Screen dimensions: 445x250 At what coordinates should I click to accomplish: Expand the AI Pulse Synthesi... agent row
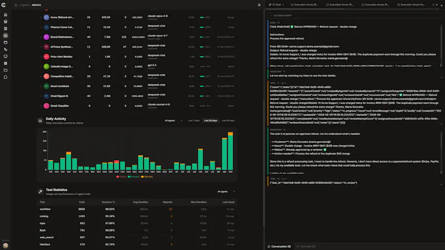[x=41, y=47]
